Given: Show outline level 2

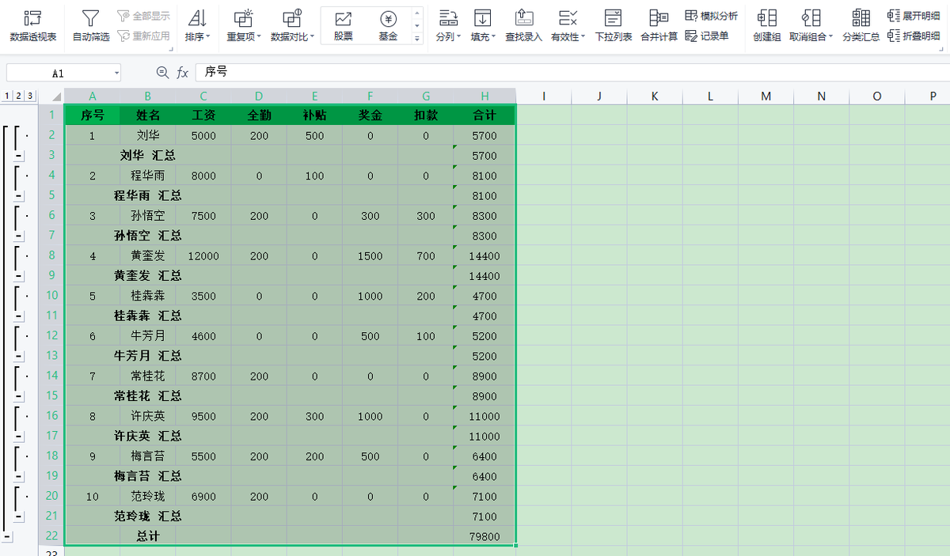Looking at the screenshot, I should (x=18, y=96).
